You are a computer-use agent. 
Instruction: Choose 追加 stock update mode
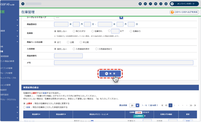25,107
